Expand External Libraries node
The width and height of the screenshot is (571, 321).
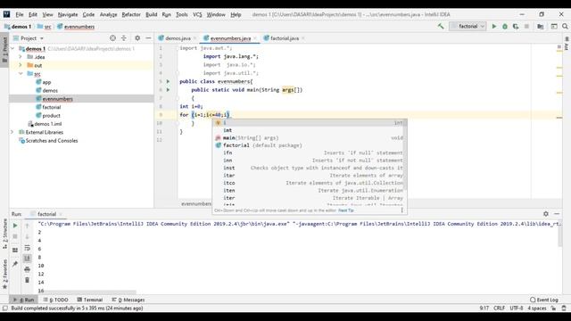pyautogui.click(x=12, y=132)
